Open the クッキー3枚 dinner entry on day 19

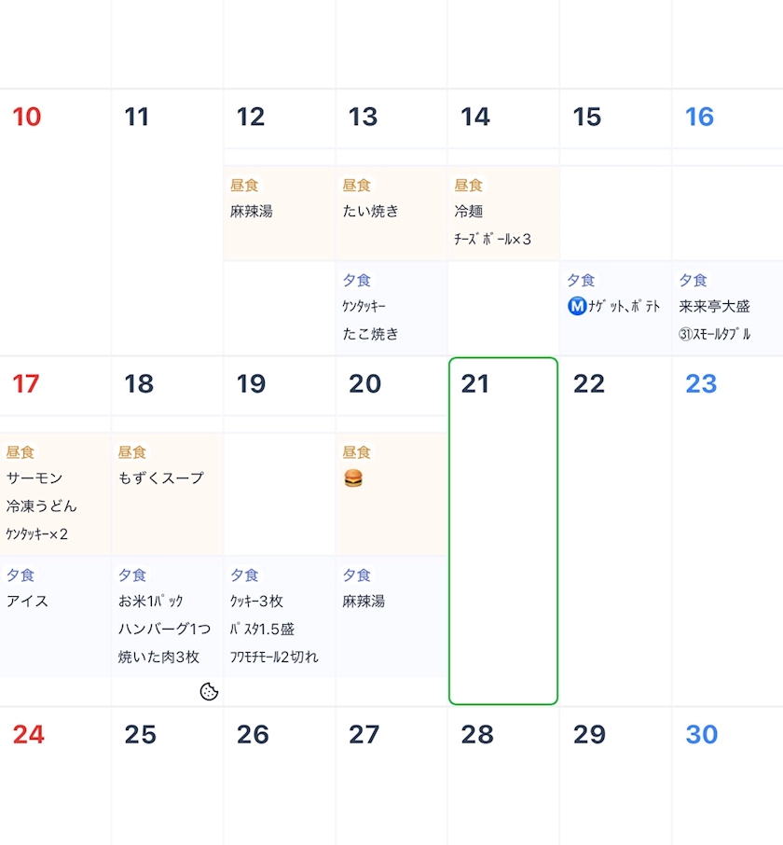pos(257,601)
